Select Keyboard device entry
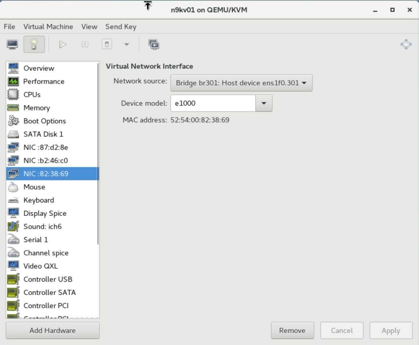Image resolution: width=419 pixels, height=345 pixels. [52, 200]
